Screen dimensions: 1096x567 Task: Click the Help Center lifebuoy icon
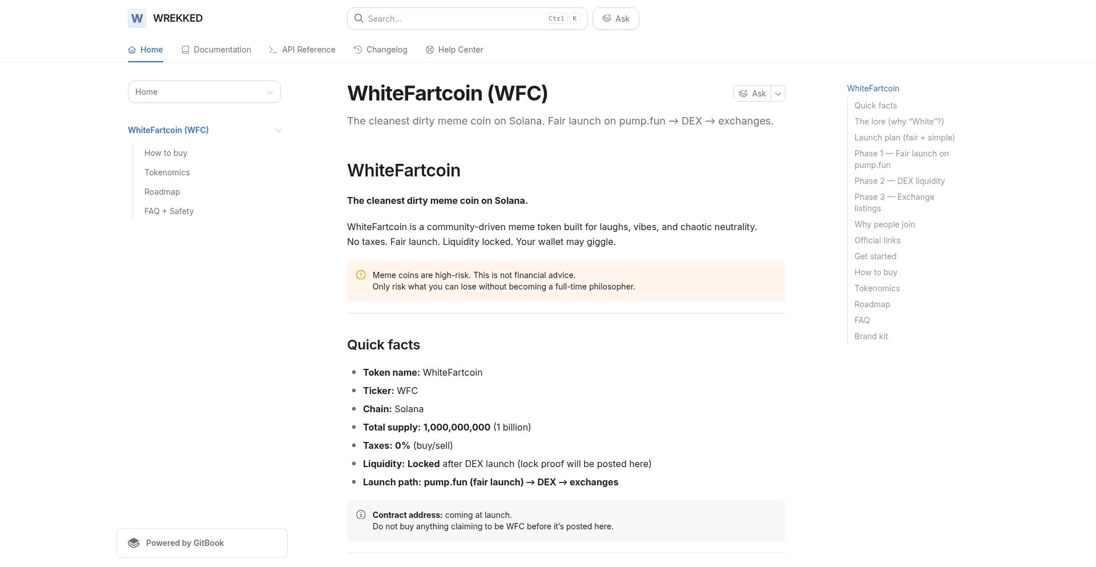coord(429,50)
